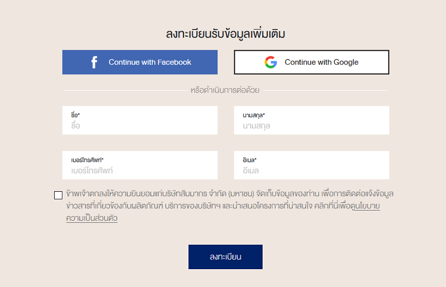Image resolution: width=446 pixels, height=287 pixels.
Task: Click the นามสกุล* label text
Action: click(x=254, y=115)
